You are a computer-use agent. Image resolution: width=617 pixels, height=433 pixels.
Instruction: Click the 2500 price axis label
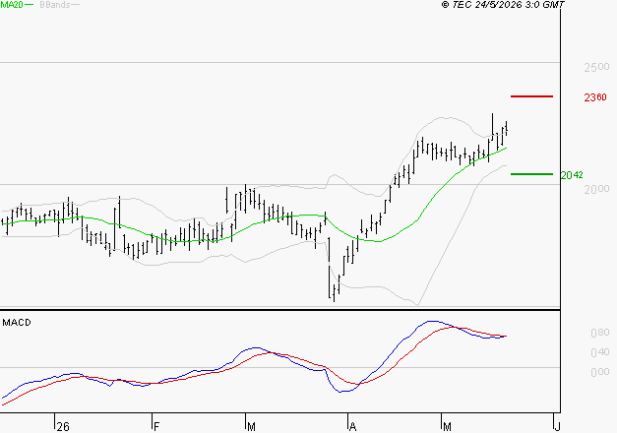(596, 67)
